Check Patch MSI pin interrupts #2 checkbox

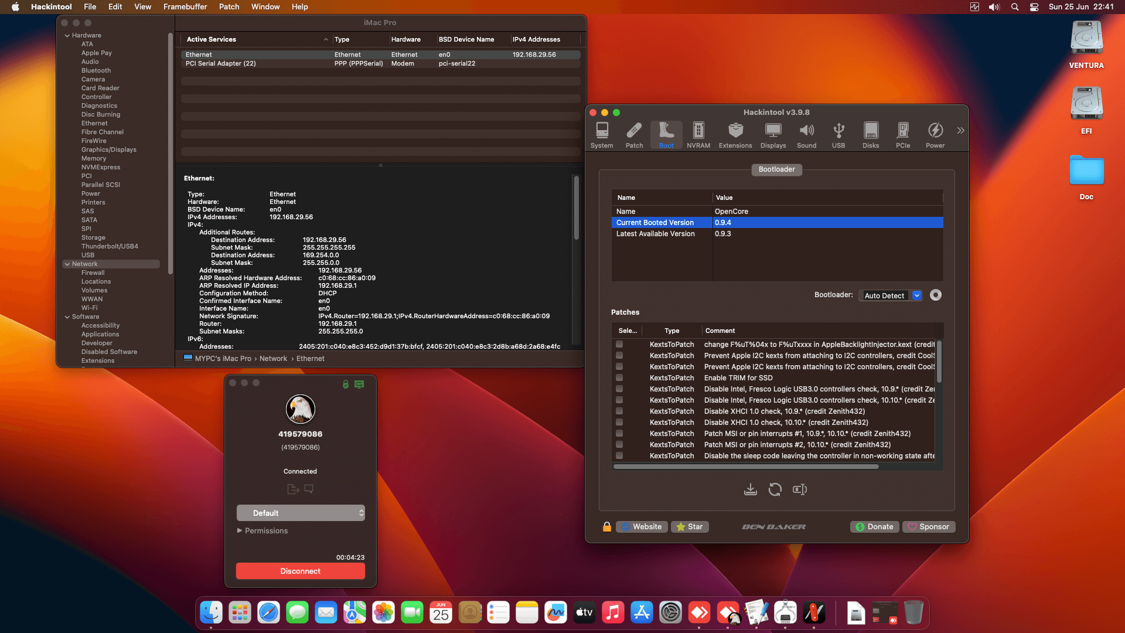[x=619, y=445]
